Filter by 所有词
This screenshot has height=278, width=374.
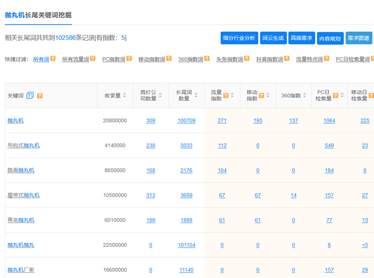click(41, 59)
